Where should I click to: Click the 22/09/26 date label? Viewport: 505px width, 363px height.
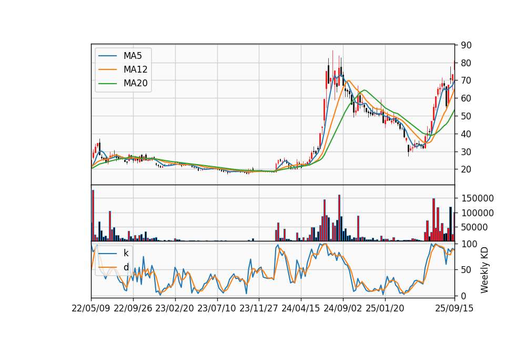tap(133, 308)
